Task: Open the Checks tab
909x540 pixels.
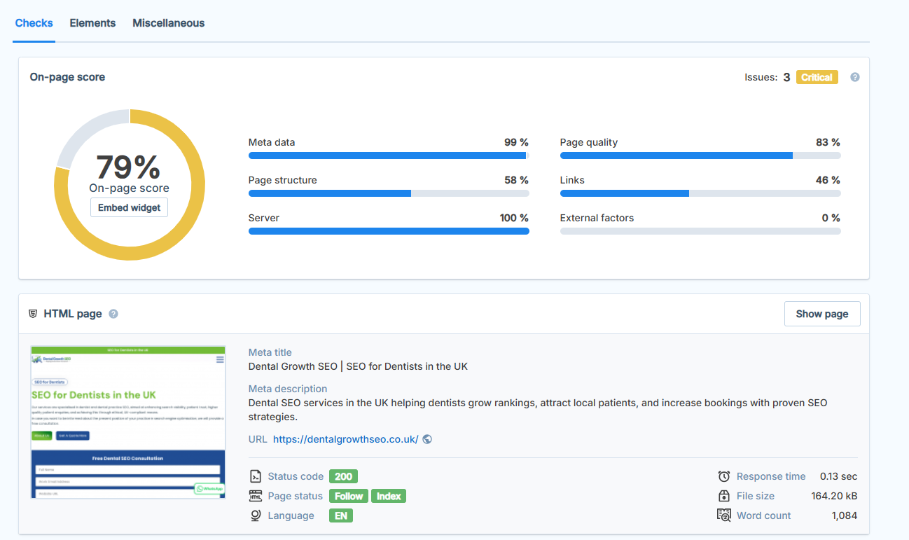Action: pyautogui.click(x=34, y=23)
